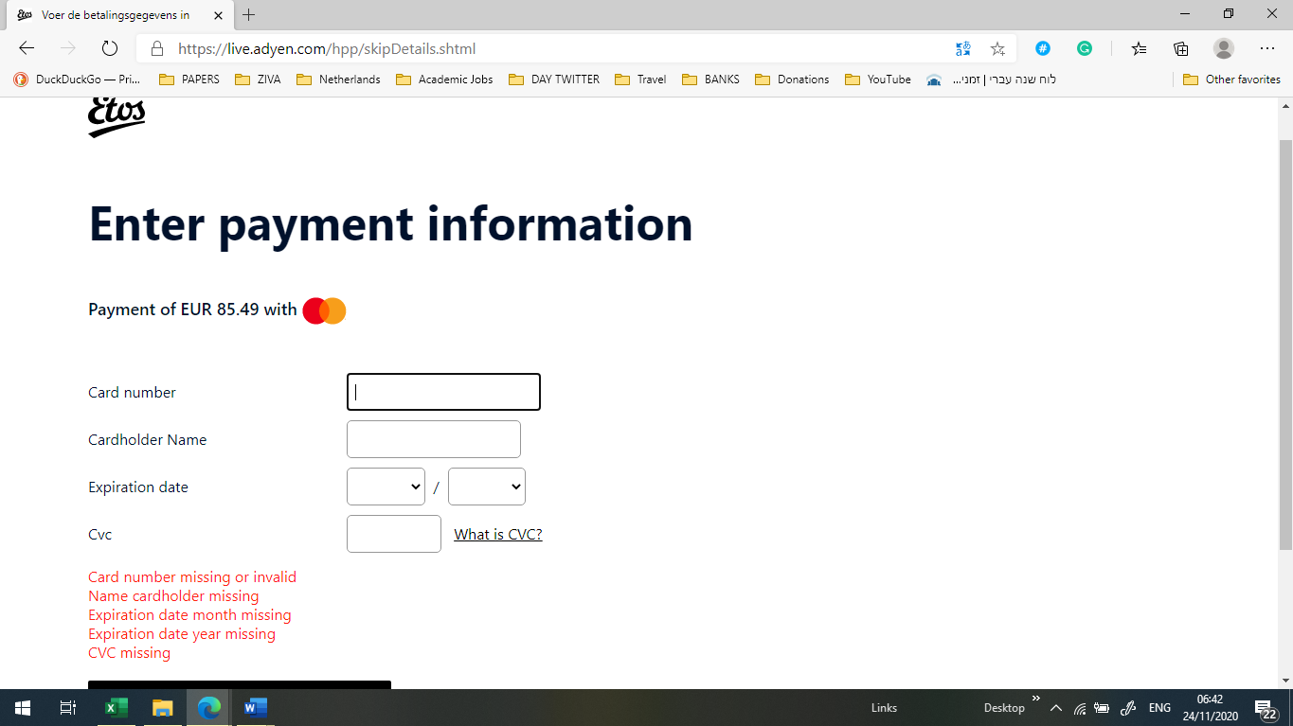Open the What is CVC link

(x=496, y=534)
